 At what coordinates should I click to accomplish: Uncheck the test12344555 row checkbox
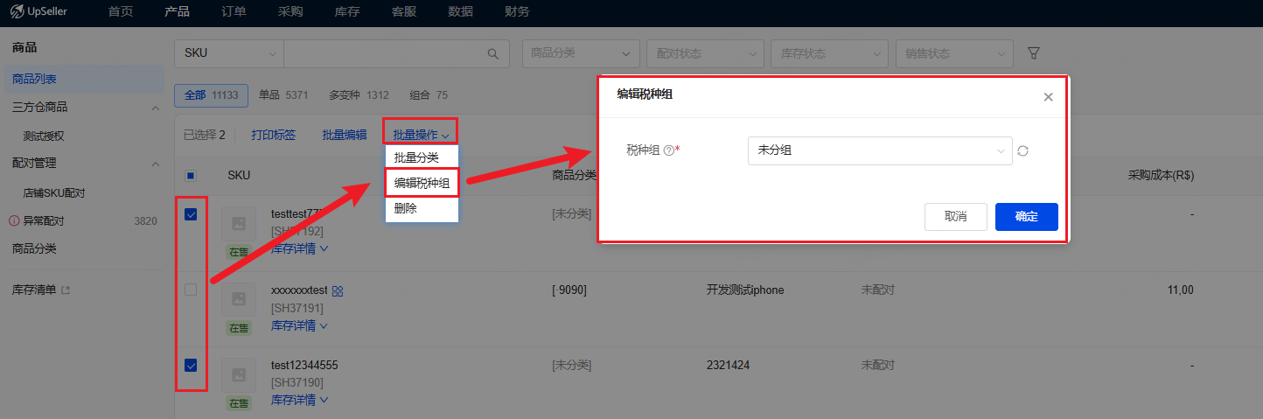click(x=191, y=365)
